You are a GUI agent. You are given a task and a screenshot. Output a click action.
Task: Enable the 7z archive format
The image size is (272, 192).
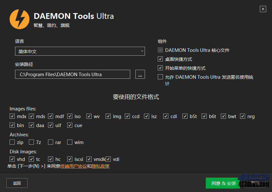pyautogui.click(x=31, y=142)
